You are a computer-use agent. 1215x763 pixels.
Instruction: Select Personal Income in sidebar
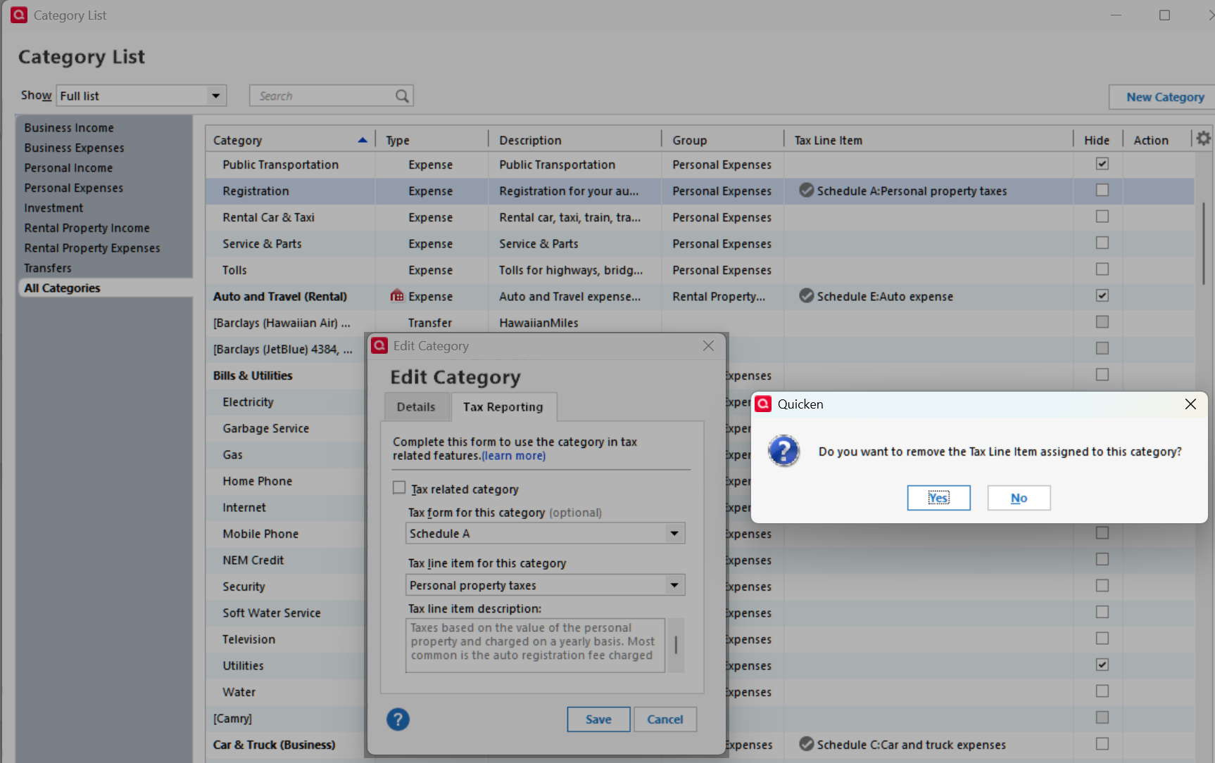tap(68, 167)
